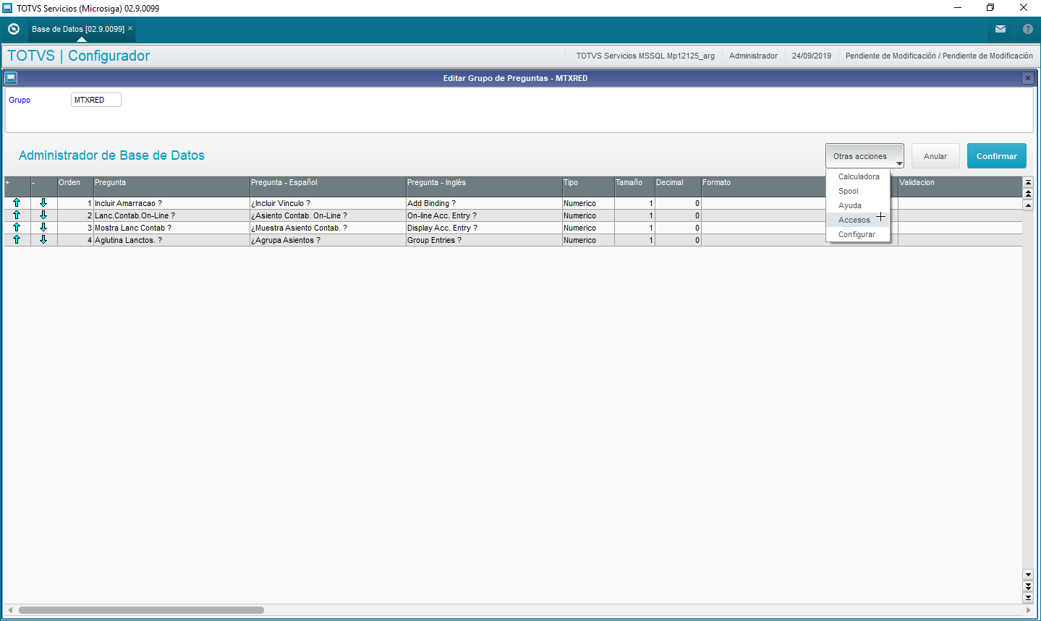
Task: Click Numerico type in 'Group Entries ?' row
Action: tap(588, 241)
